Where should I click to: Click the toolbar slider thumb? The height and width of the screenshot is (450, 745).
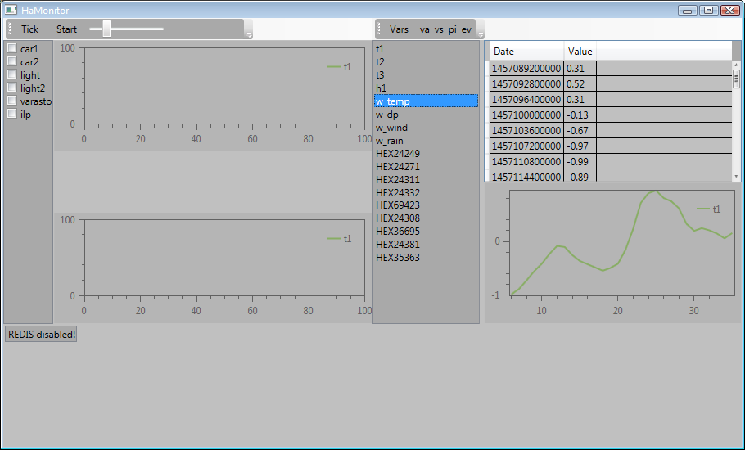pyautogui.click(x=106, y=29)
